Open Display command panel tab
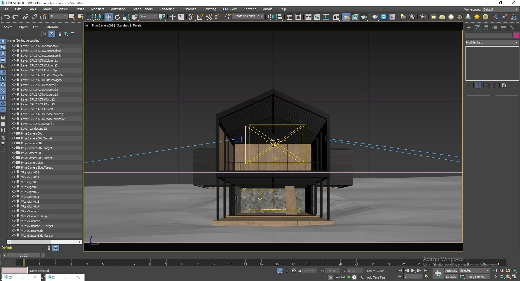Image resolution: width=520 pixels, height=281 pixels. 503,28
